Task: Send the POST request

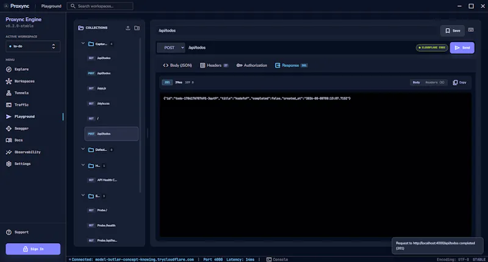Action: coord(462,48)
